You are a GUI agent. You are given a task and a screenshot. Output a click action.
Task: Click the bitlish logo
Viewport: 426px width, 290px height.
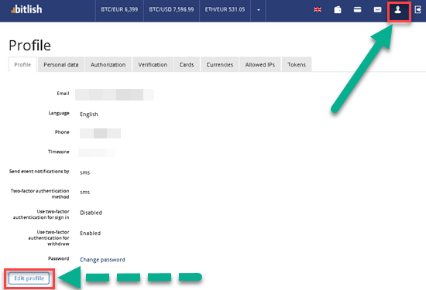click(x=26, y=9)
